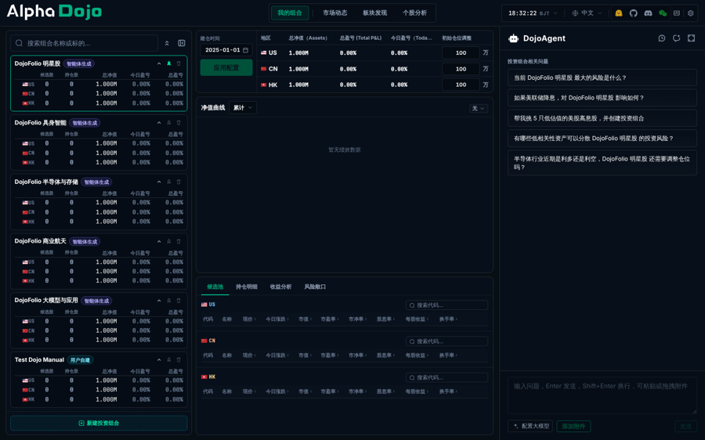Collapse DojoFolio 大模型与应用 card
This screenshot has width=705, height=440.
point(159,301)
